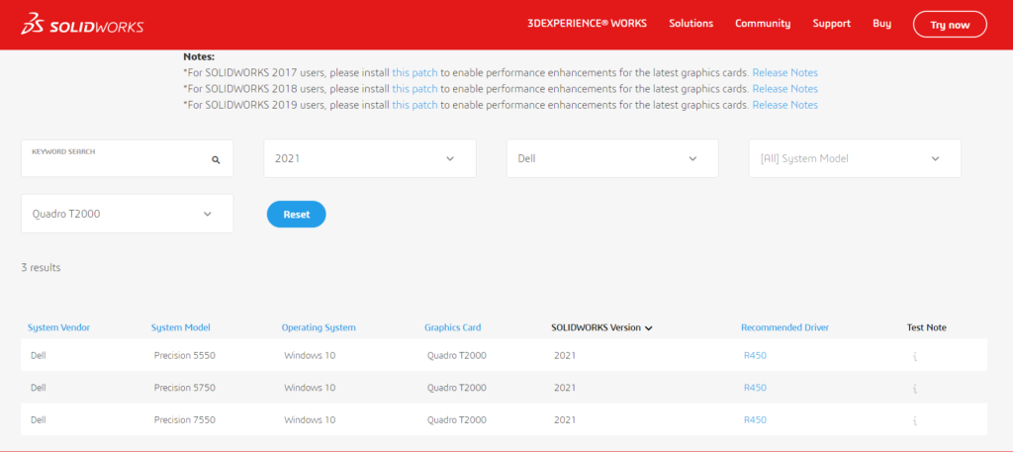The width and height of the screenshot is (1013, 452).
Task: Click Windows 10 in Precision 5550 row
Action: (x=310, y=355)
